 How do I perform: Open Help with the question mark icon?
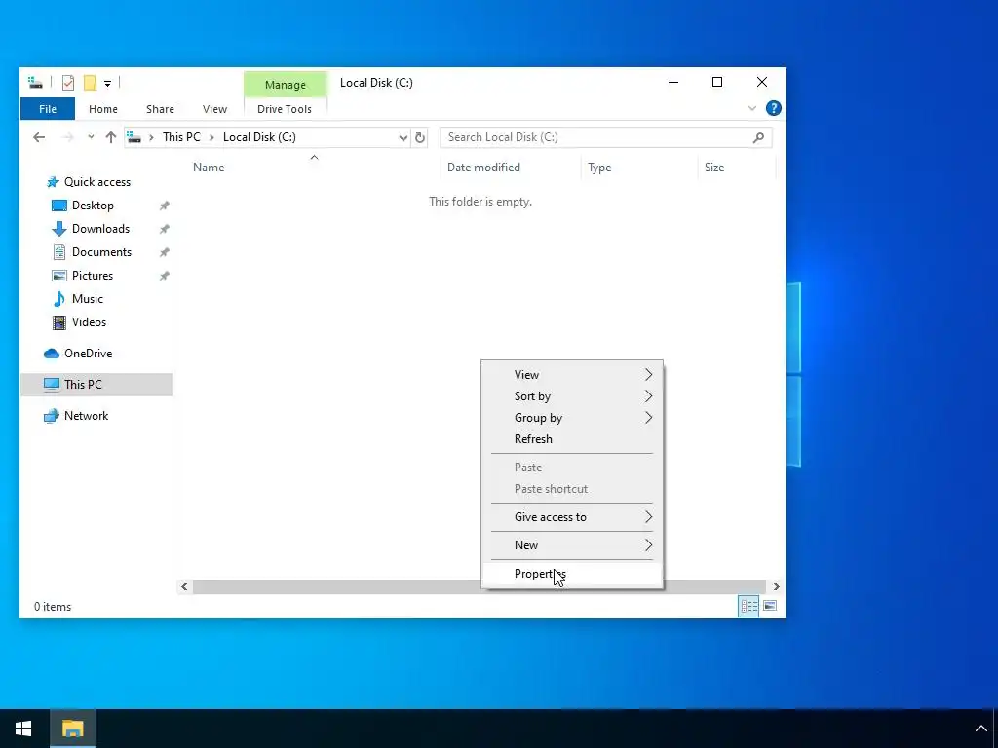773,108
